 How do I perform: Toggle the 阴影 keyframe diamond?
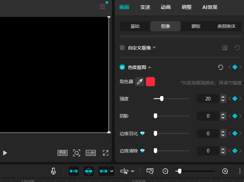pyautogui.click(x=235, y=116)
